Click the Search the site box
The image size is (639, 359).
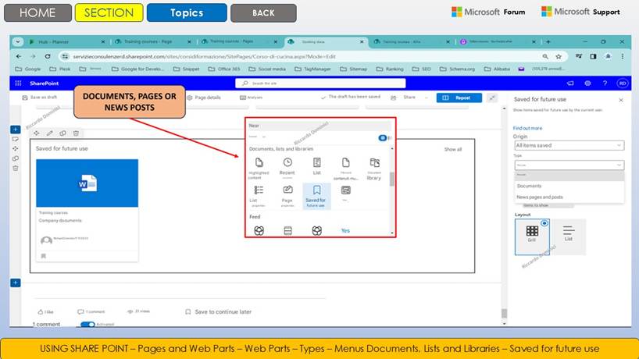[x=320, y=83]
